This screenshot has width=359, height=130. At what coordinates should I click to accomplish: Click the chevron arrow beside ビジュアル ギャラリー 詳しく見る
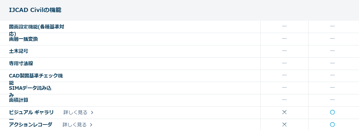(x=92, y=112)
